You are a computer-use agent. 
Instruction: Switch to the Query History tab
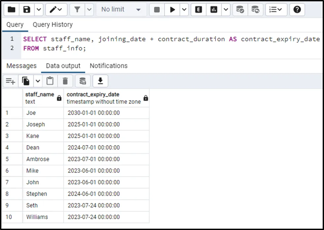pyautogui.click(x=53, y=25)
